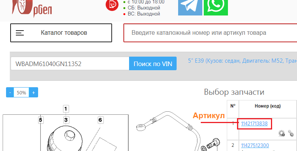Focus the catalog number search field

210,33
